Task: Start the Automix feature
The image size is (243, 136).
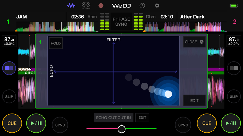Action: (86, 6)
